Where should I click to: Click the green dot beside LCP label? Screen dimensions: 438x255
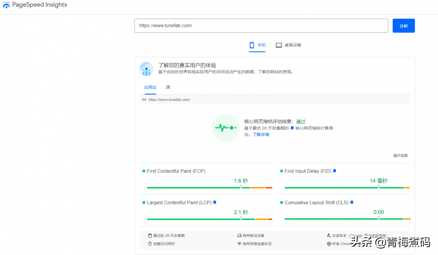coord(144,202)
